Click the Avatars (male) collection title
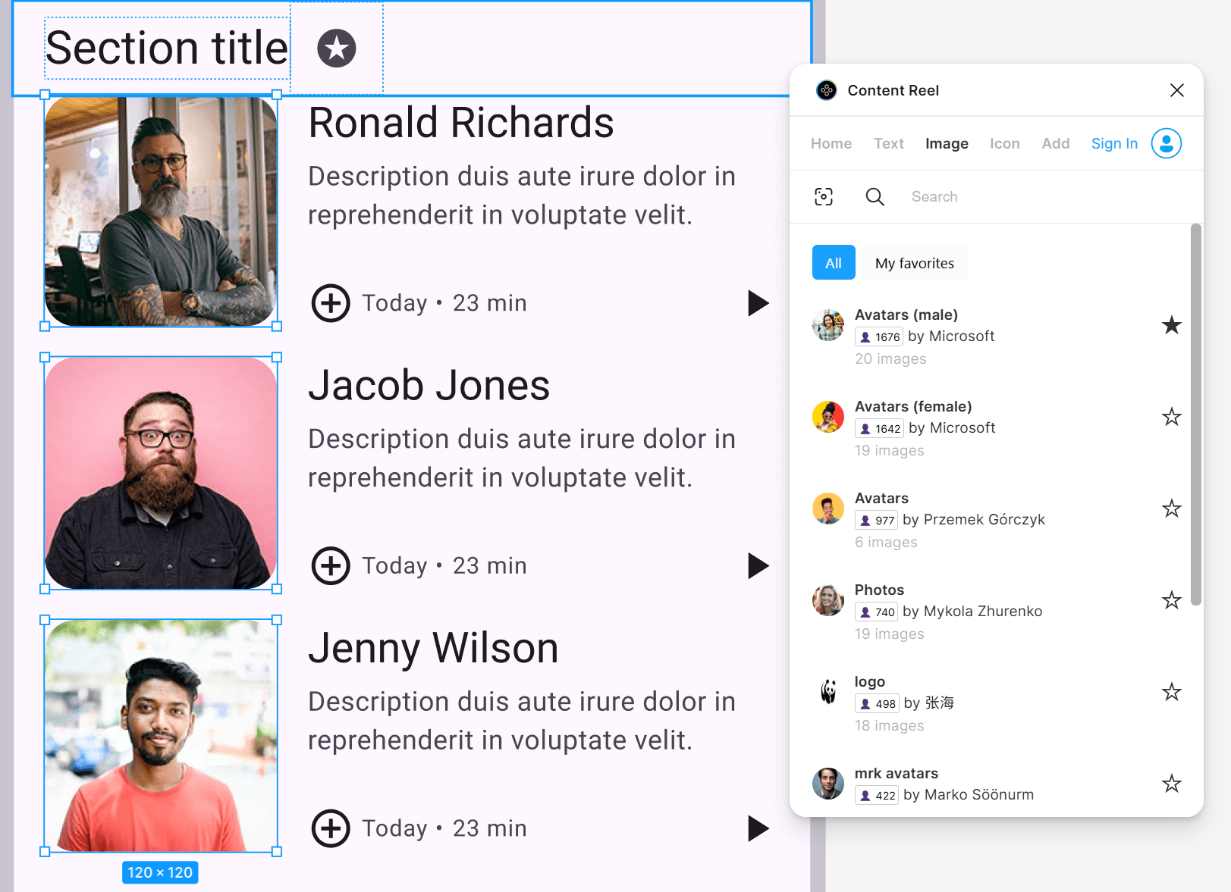Image resolution: width=1231 pixels, height=892 pixels. click(x=906, y=315)
